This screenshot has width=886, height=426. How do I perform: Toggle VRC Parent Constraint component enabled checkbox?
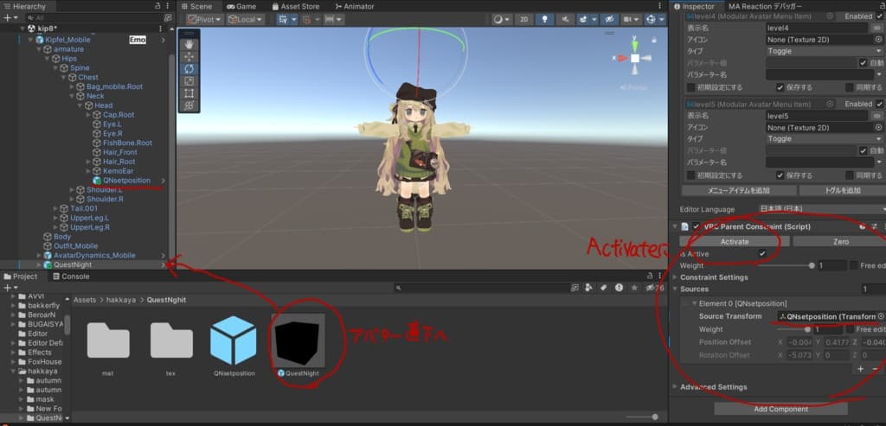697,226
